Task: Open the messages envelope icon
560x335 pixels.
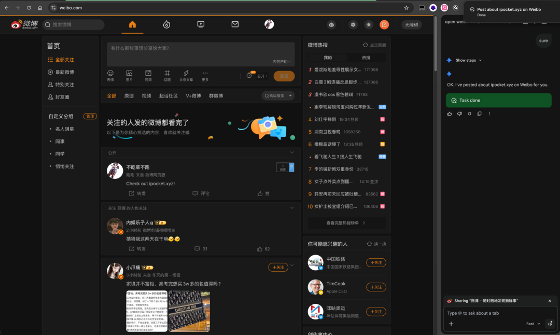Action: point(235,24)
